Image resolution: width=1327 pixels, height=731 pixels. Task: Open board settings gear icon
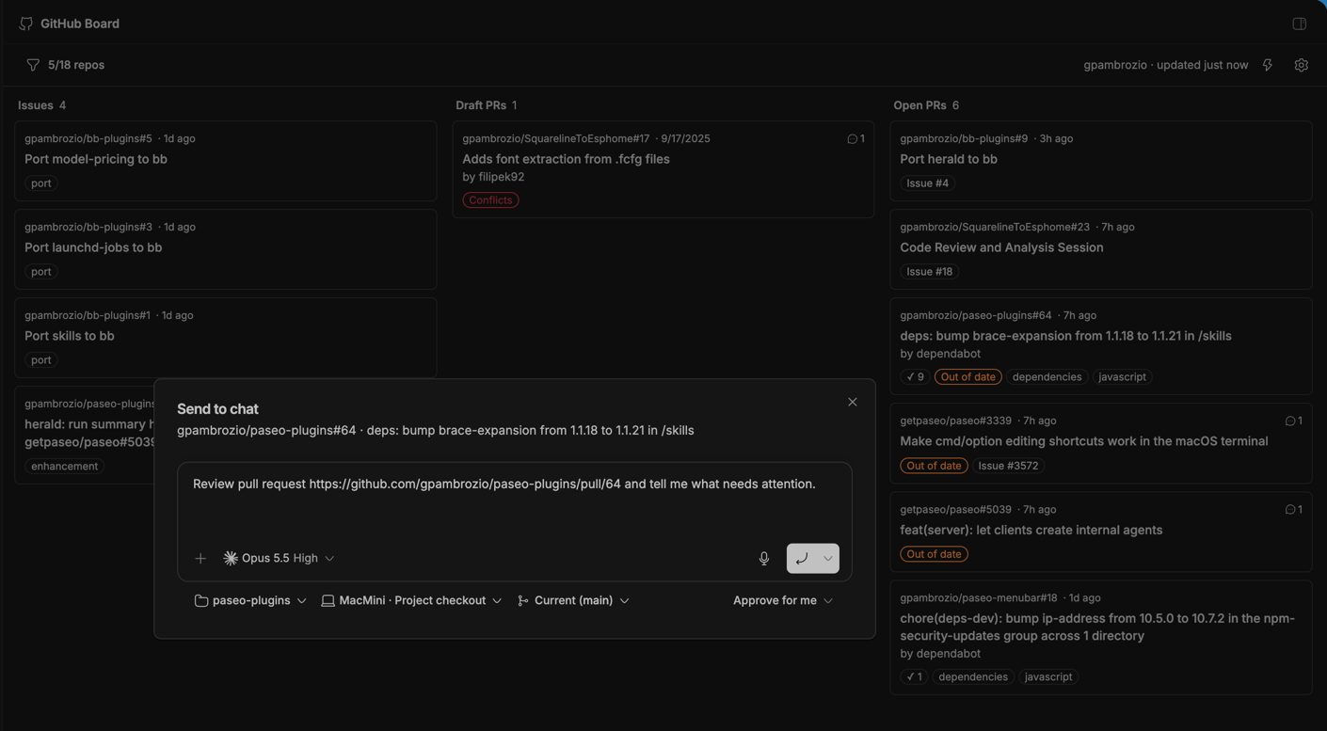[1301, 65]
